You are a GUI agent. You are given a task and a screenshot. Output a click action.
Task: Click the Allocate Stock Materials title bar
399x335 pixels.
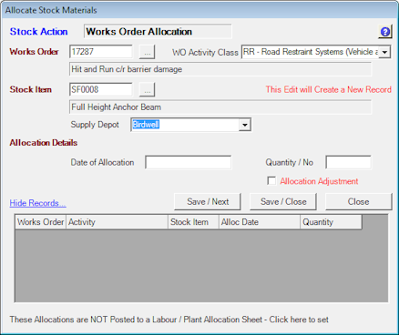199,10
